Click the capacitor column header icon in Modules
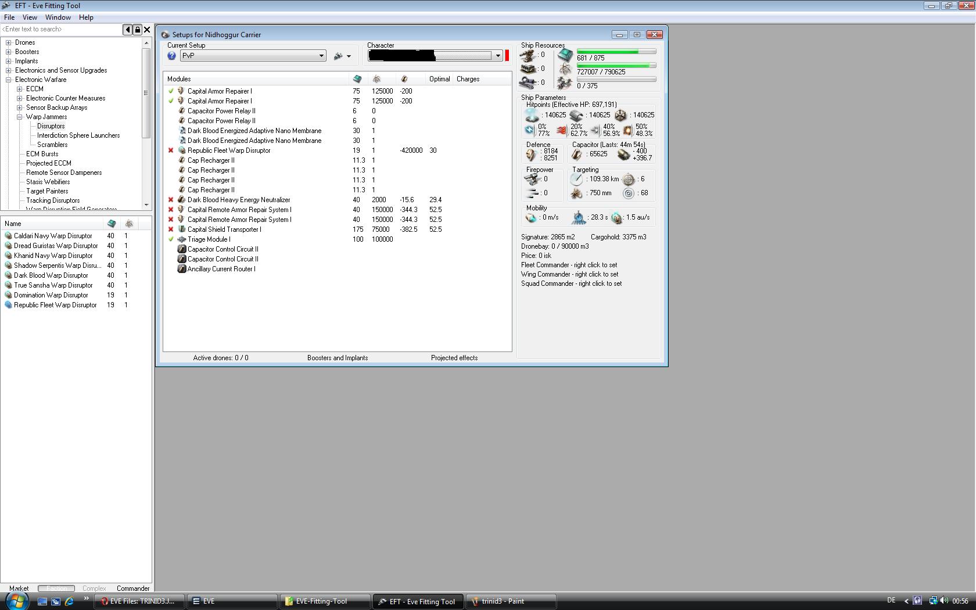This screenshot has width=976, height=610. click(404, 79)
